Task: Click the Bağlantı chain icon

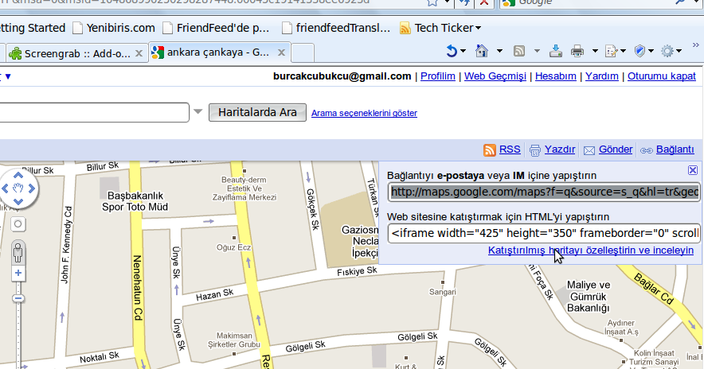Action: [x=647, y=150]
